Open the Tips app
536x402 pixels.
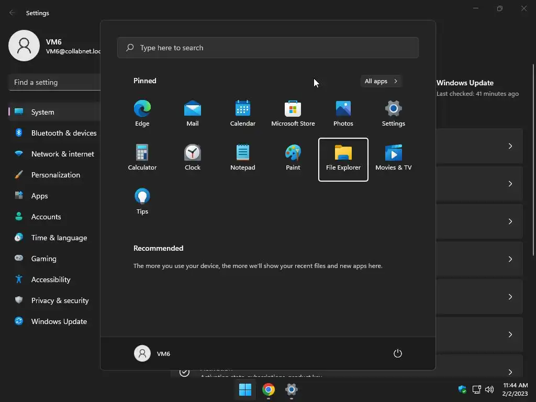[142, 202]
